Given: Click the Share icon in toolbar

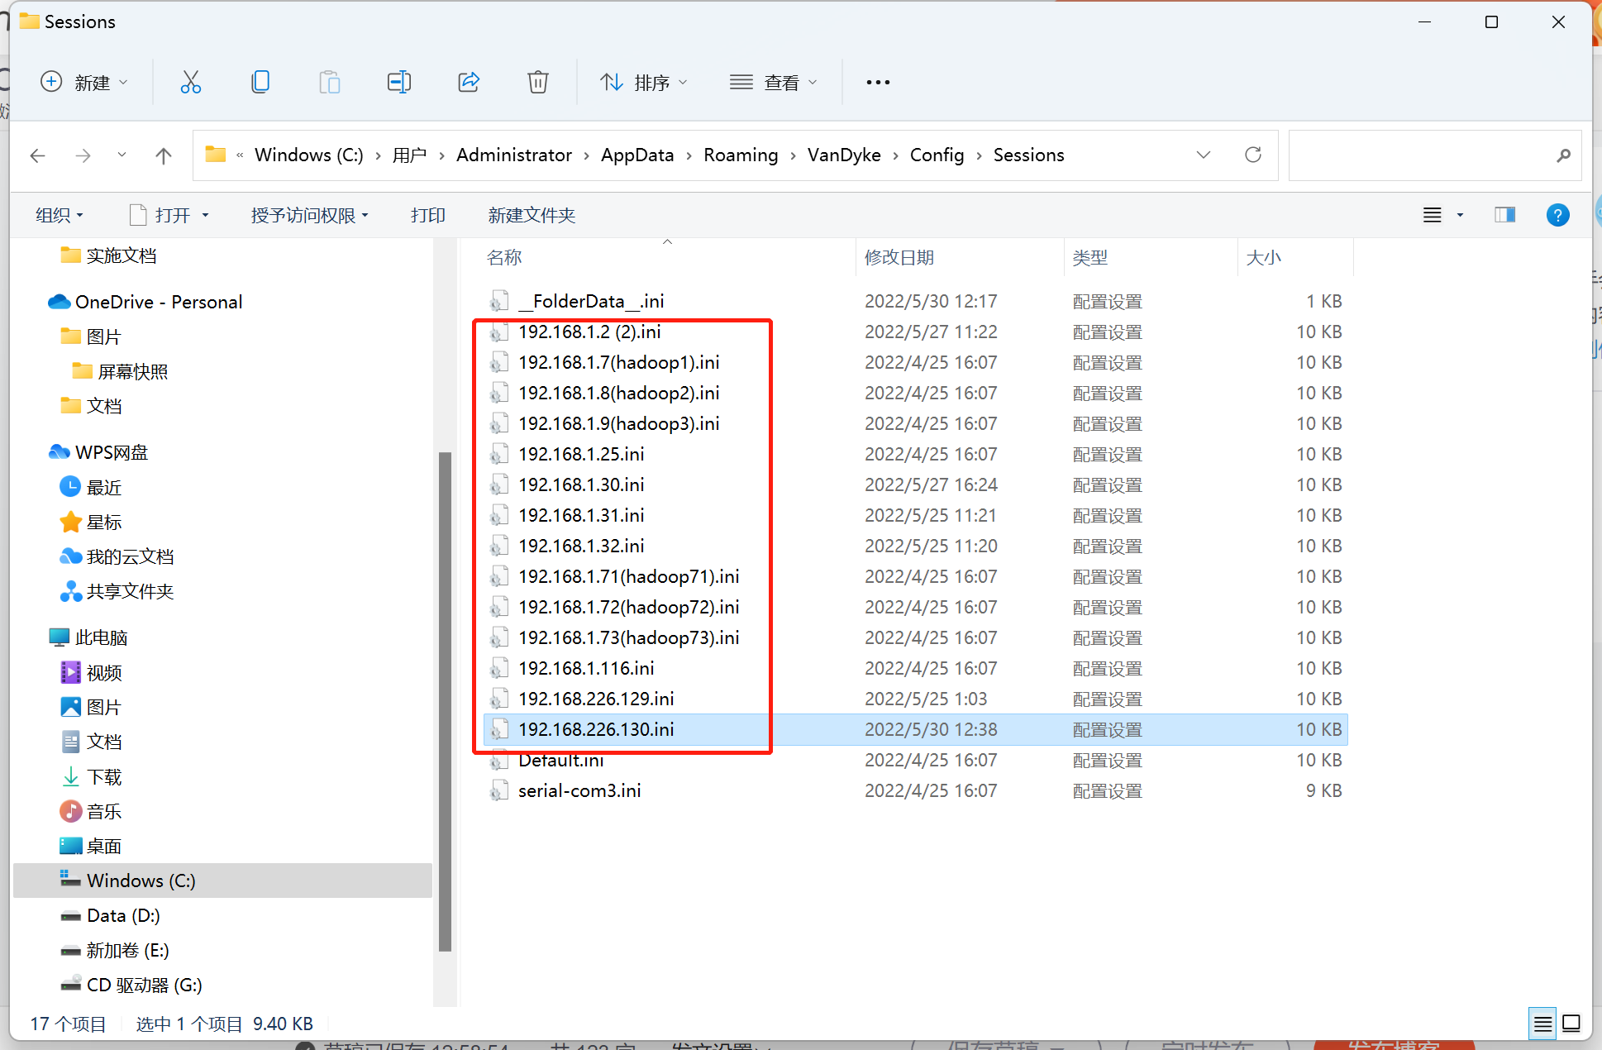Looking at the screenshot, I should (469, 82).
